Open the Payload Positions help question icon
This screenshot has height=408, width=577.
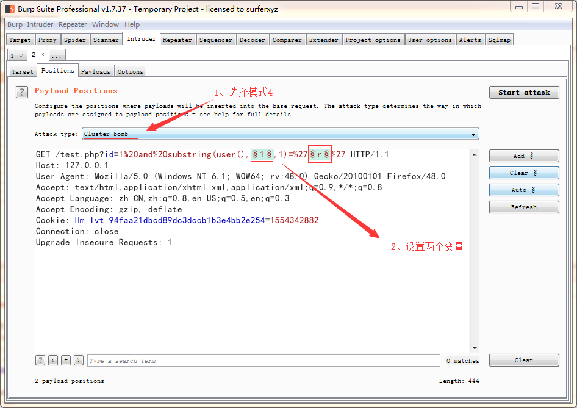click(x=22, y=91)
